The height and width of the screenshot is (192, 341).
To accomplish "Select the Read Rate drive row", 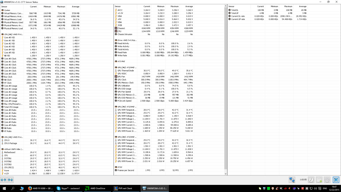I will (154, 52).
